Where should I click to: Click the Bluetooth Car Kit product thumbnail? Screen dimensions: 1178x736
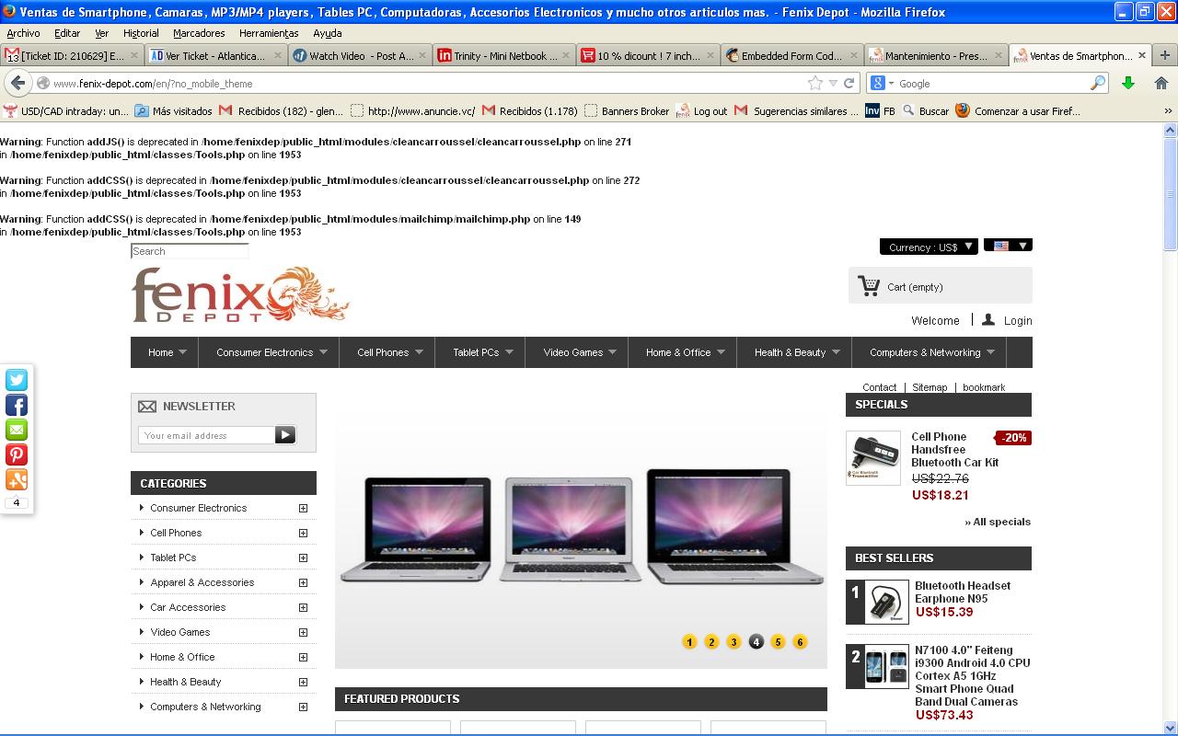pyautogui.click(x=872, y=457)
